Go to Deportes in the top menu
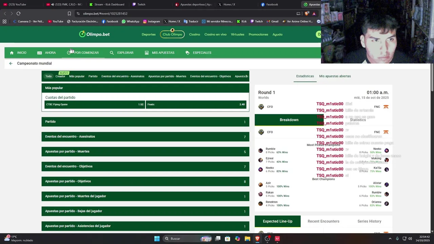The height and width of the screenshot is (244, 434). coord(149,34)
